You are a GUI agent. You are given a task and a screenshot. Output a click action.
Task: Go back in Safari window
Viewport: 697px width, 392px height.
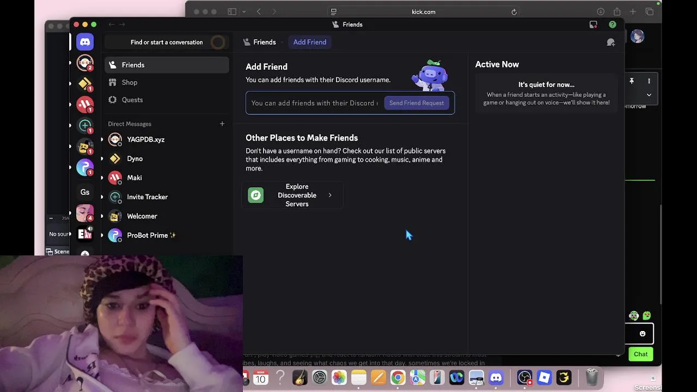259,12
